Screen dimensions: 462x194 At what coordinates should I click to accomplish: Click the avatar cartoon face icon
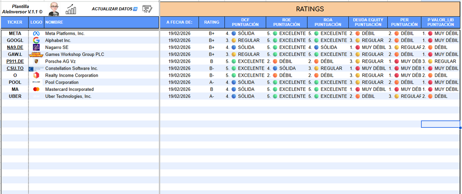(x=55, y=8)
